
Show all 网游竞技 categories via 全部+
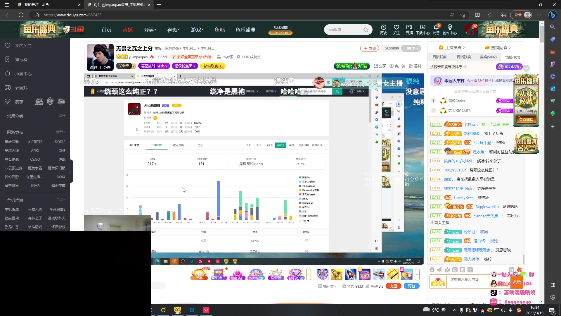point(60,132)
